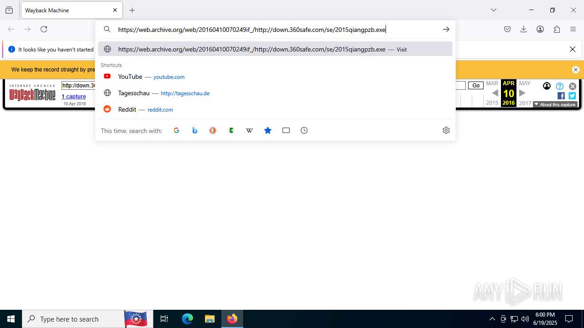Search this time with Ecosia
The height and width of the screenshot is (328, 584).
coord(231,130)
